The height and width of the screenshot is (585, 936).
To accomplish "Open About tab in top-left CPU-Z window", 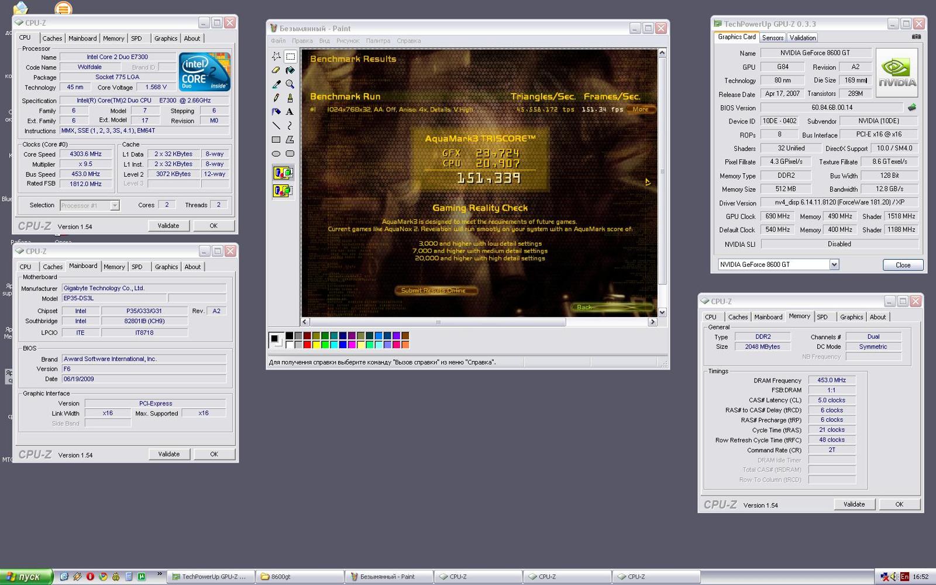I will click(x=192, y=39).
